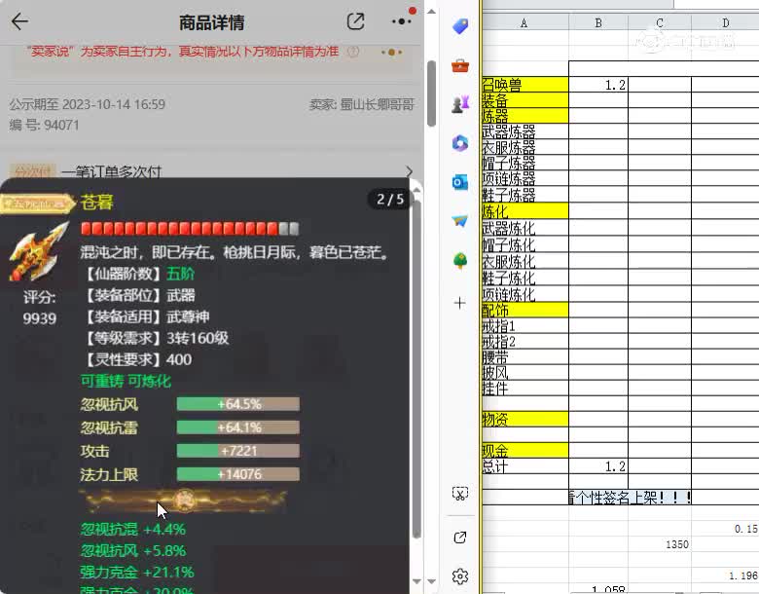
Task: Select the 总计 cell
Action: coord(524,466)
